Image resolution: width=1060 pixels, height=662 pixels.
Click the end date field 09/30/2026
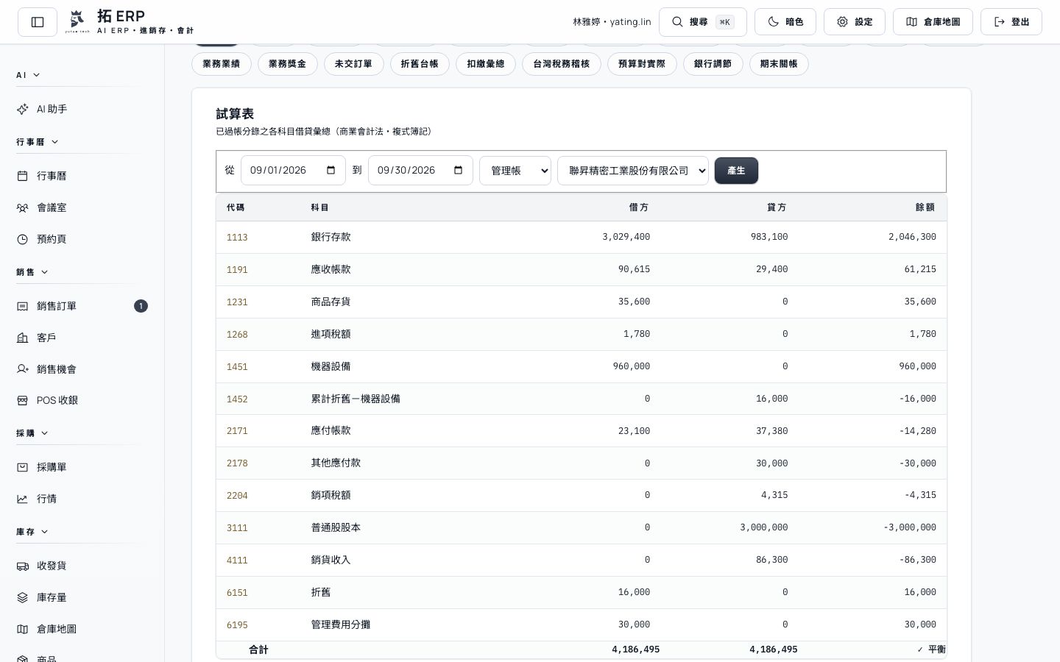(420, 171)
